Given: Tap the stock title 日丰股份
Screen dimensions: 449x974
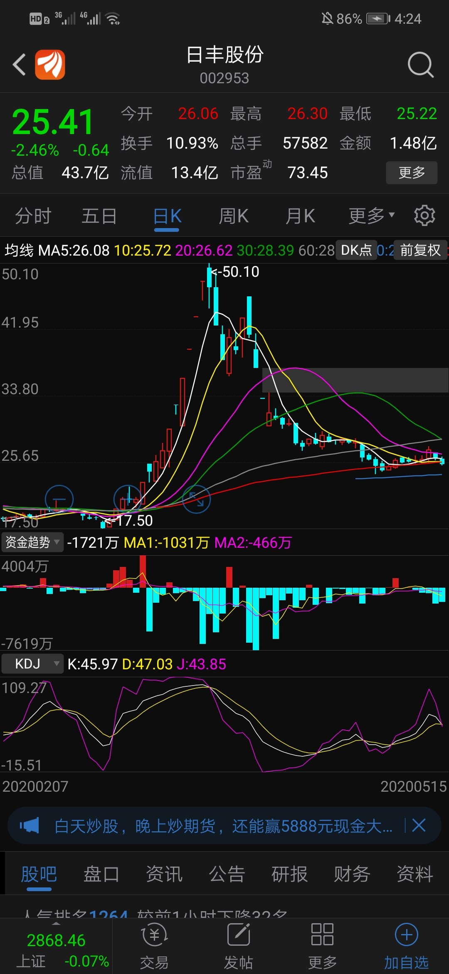Looking at the screenshot, I should tap(224, 55).
